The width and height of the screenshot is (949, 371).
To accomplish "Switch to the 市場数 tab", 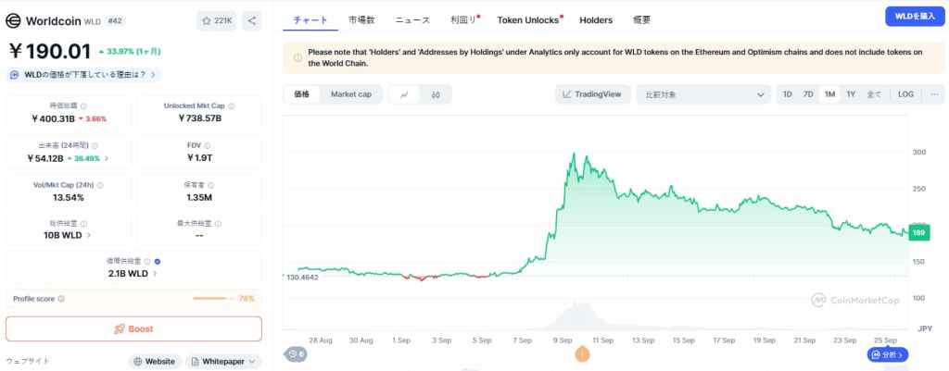I will 361,20.
